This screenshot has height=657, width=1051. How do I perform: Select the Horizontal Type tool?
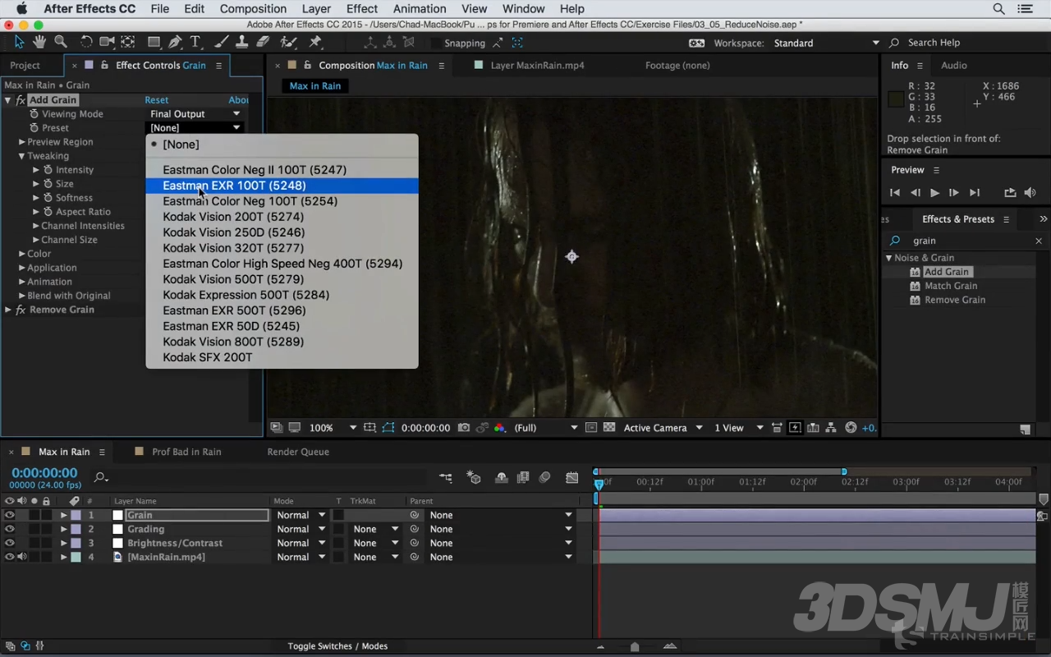coord(195,42)
